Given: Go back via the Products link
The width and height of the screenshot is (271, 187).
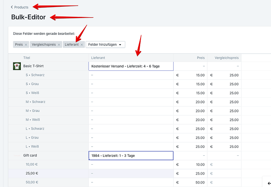Looking at the screenshot, I should click(x=21, y=7).
